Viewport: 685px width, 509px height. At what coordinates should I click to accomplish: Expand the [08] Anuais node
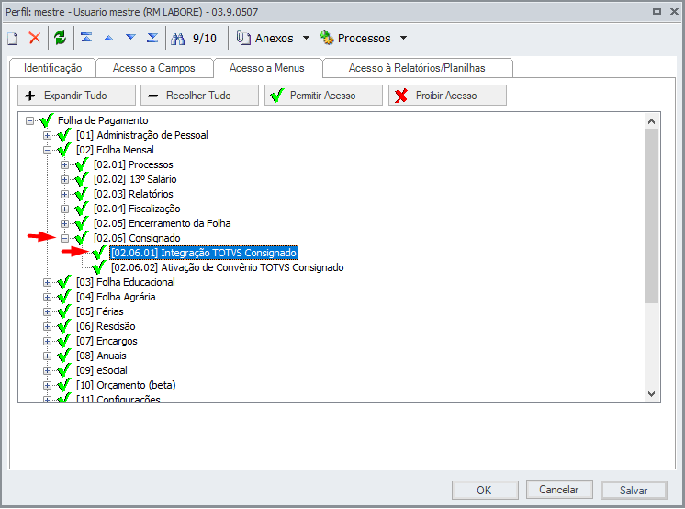pyautogui.click(x=47, y=356)
